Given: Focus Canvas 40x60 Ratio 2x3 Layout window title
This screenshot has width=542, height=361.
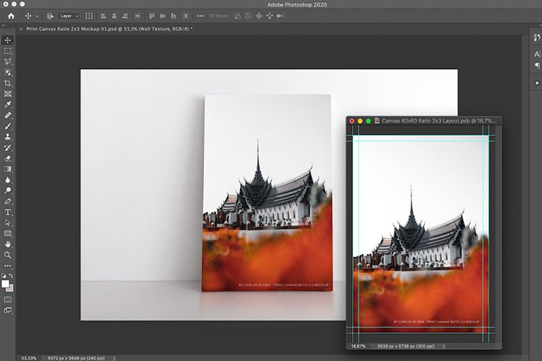Looking at the screenshot, I should tap(438, 121).
